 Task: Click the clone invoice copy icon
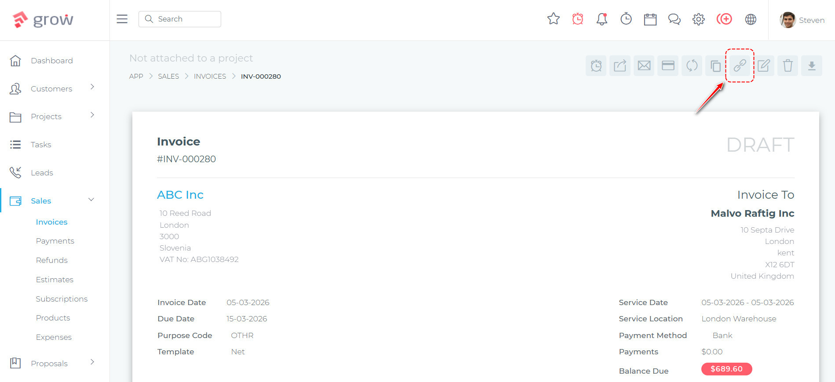click(716, 66)
